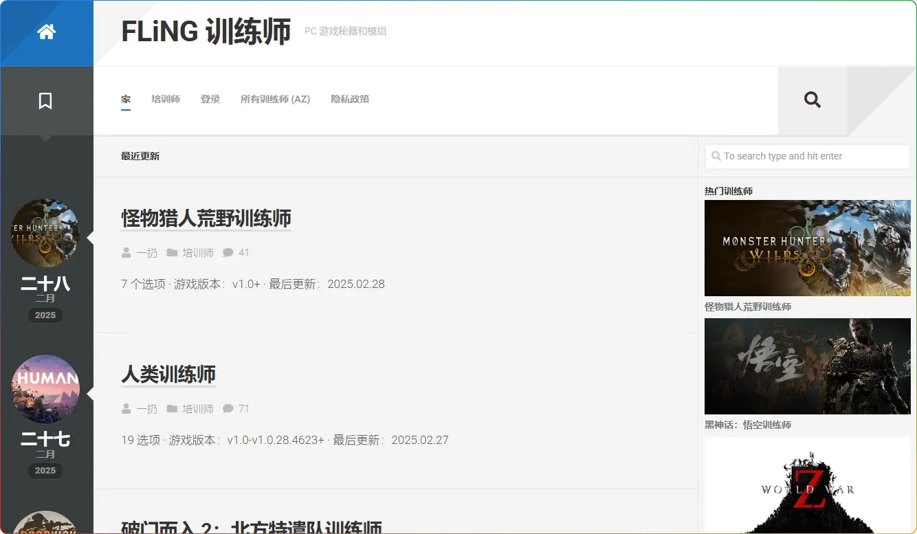Go to 登录 page

click(x=210, y=99)
